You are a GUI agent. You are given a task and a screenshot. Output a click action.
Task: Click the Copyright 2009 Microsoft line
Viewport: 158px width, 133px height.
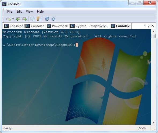(x=70, y=36)
